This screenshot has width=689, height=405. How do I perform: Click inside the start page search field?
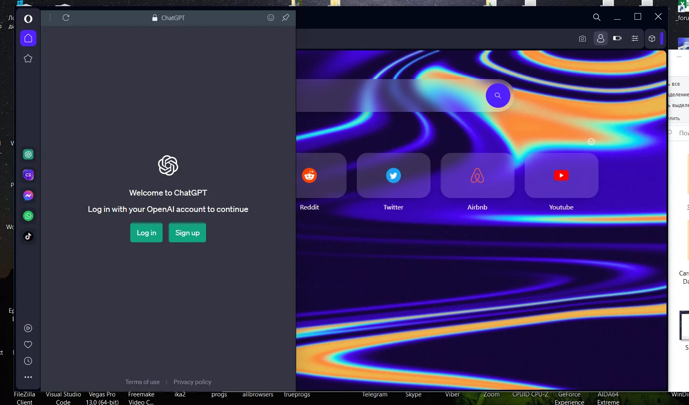(390, 96)
